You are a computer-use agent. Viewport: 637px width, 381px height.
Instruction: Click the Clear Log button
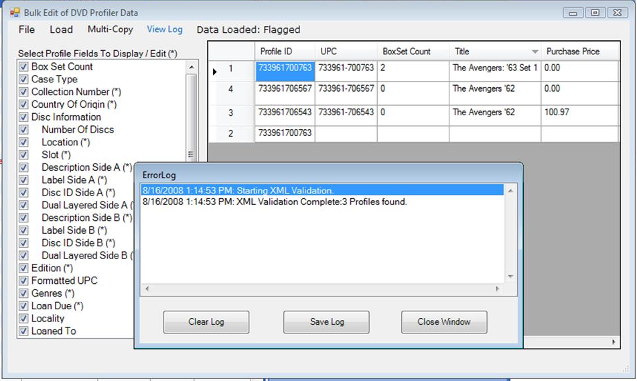(x=206, y=322)
